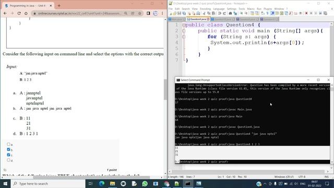Screen dimensions: 334x188
Task: Click Chrome back arrow button
Action: [x=5, y=13]
